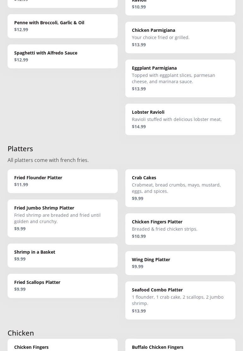Screen dimensions: 243x351
Task: Open the Seafood Combo Platter details
Action: 180,300
